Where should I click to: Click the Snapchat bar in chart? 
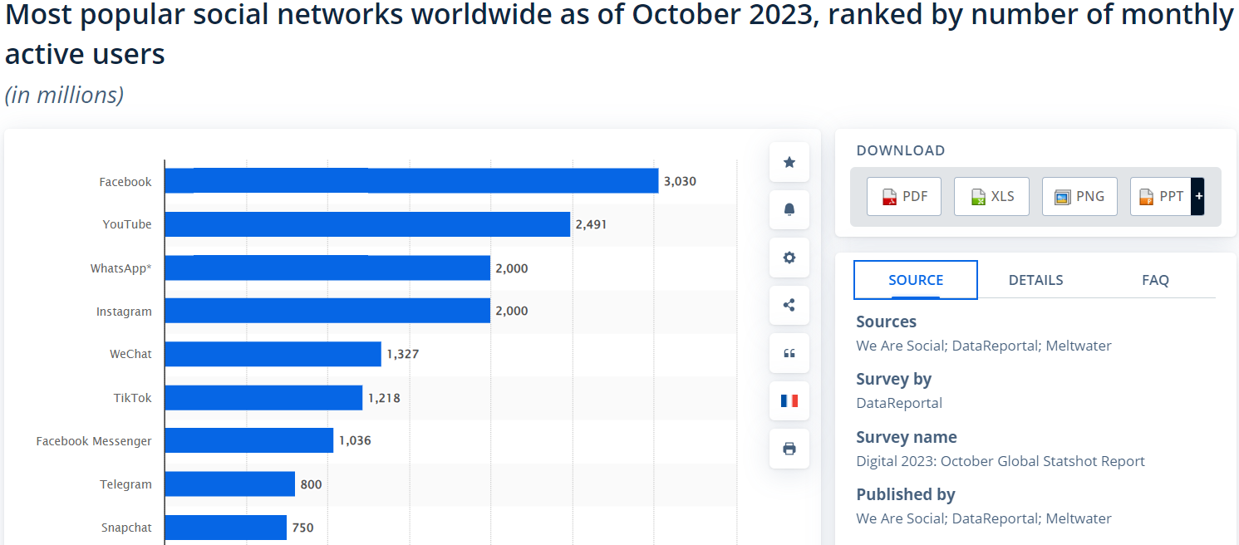point(225,528)
